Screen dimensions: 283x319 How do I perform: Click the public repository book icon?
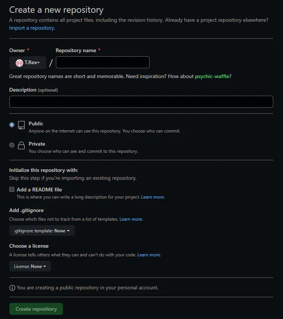point(21,125)
